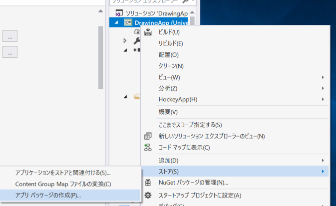This screenshot has width=336, height=206.
Task: Click submenu arrow on ストア(S) row
Action: click(323, 171)
